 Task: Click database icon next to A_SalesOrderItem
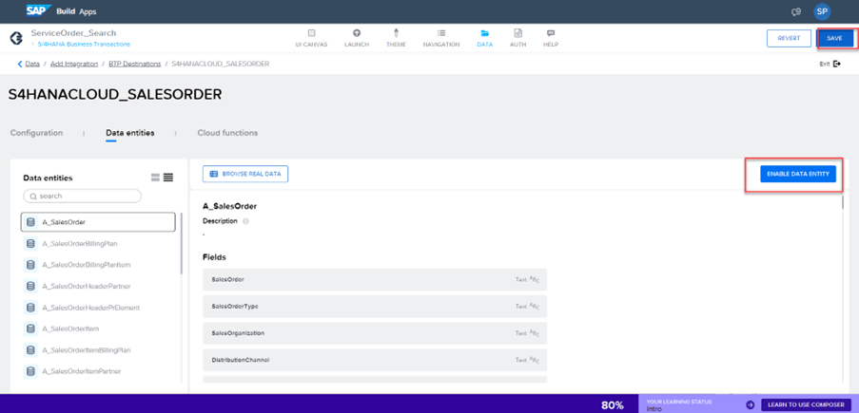(30, 329)
